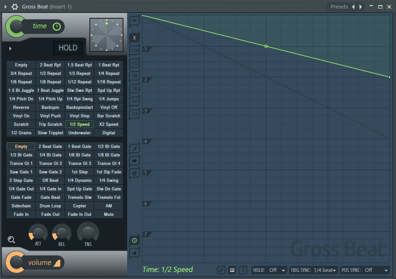Select the 1/8 snap setting
The width and height of the screenshot is (396, 279).
click(134, 76)
